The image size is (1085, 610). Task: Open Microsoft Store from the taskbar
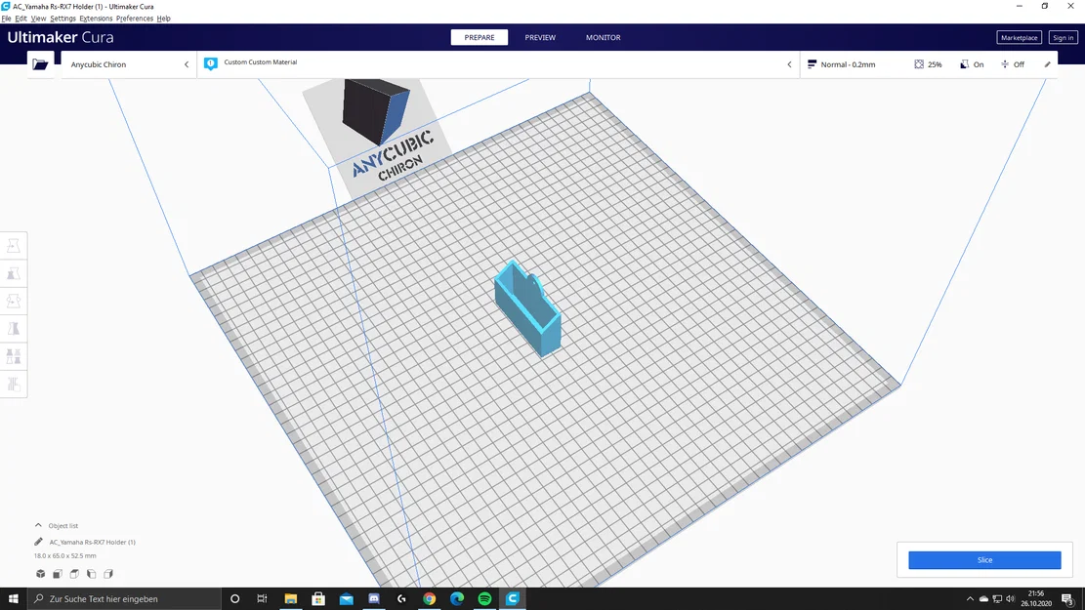click(x=318, y=599)
